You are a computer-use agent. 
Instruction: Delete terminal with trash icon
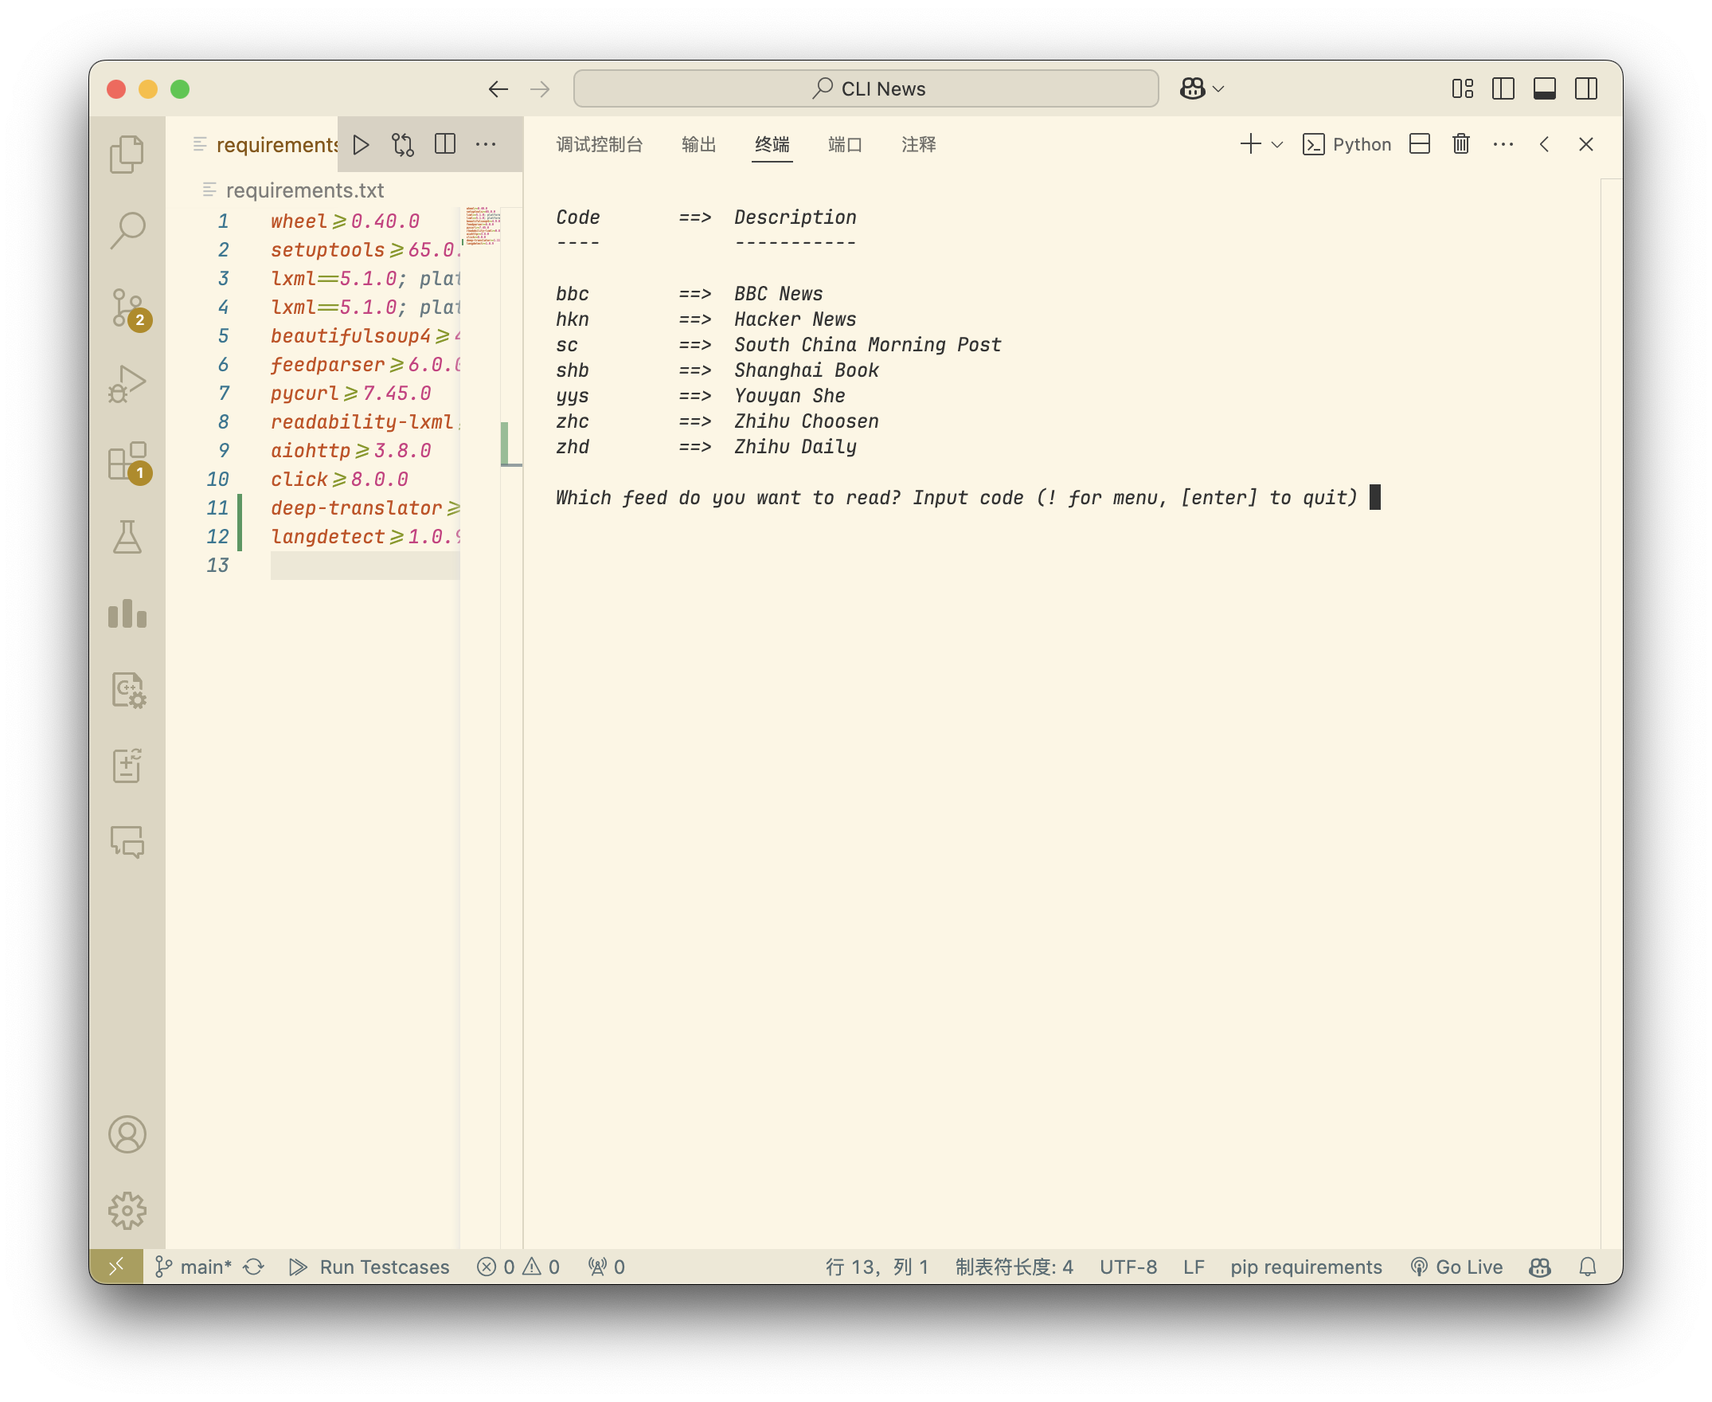[x=1460, y=144]
